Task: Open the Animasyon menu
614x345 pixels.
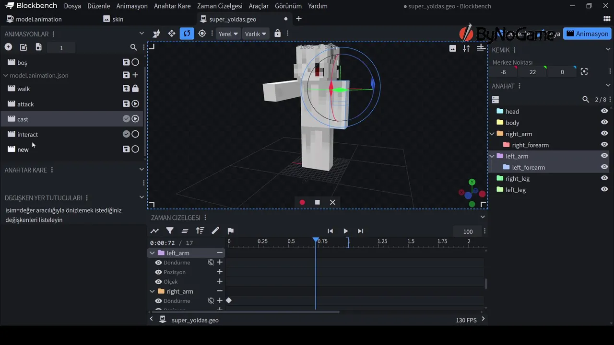Action: (132, 6)
